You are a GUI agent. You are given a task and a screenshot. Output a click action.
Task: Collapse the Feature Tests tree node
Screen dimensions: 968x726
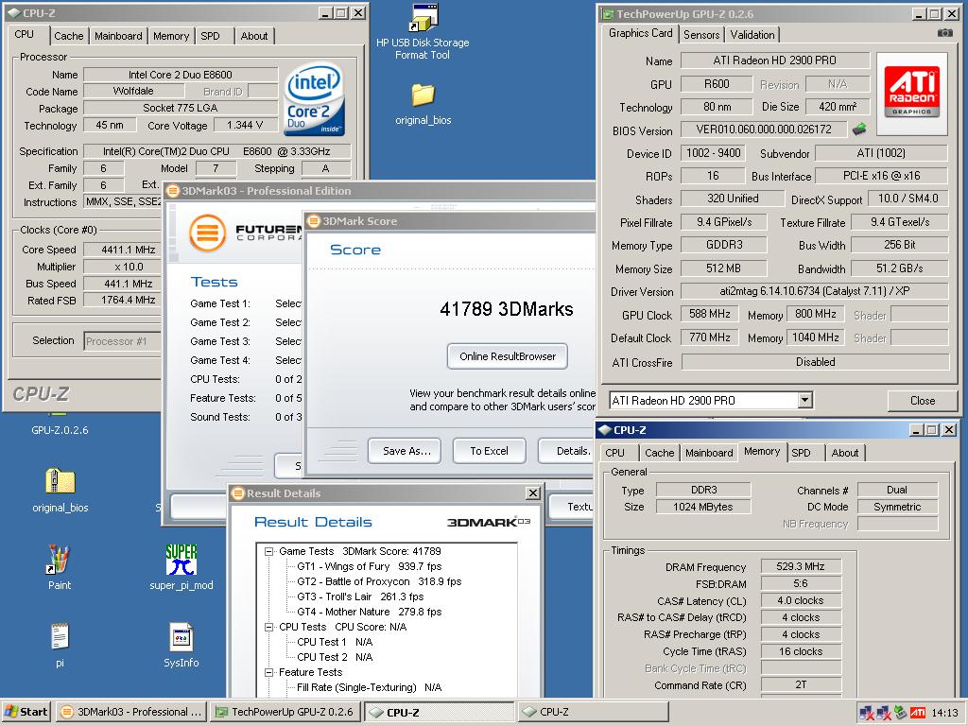[269, 672]
